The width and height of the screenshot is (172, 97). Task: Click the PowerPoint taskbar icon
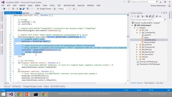coord(27,94)
